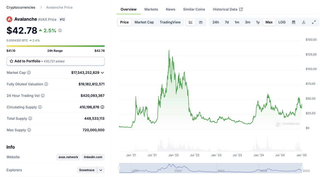Click Add to Portfolio button
This screenshot has width=327, height=177.
56,61
